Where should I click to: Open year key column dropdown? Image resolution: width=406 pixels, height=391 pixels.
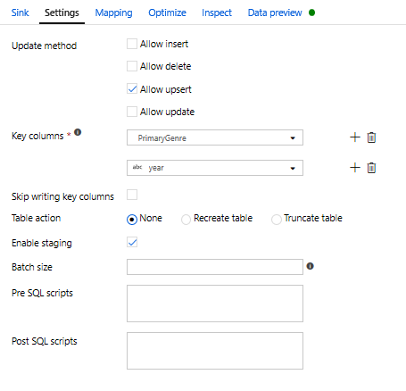point(215,168)
